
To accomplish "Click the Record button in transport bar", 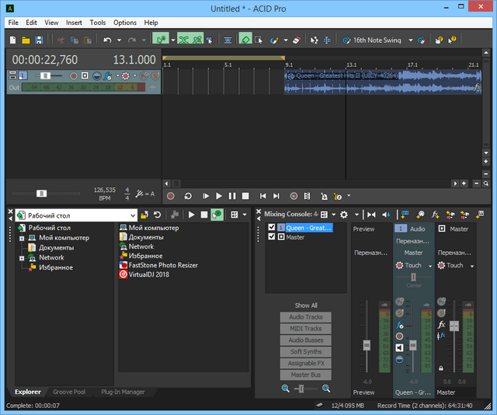I will [x=171, y=196].
